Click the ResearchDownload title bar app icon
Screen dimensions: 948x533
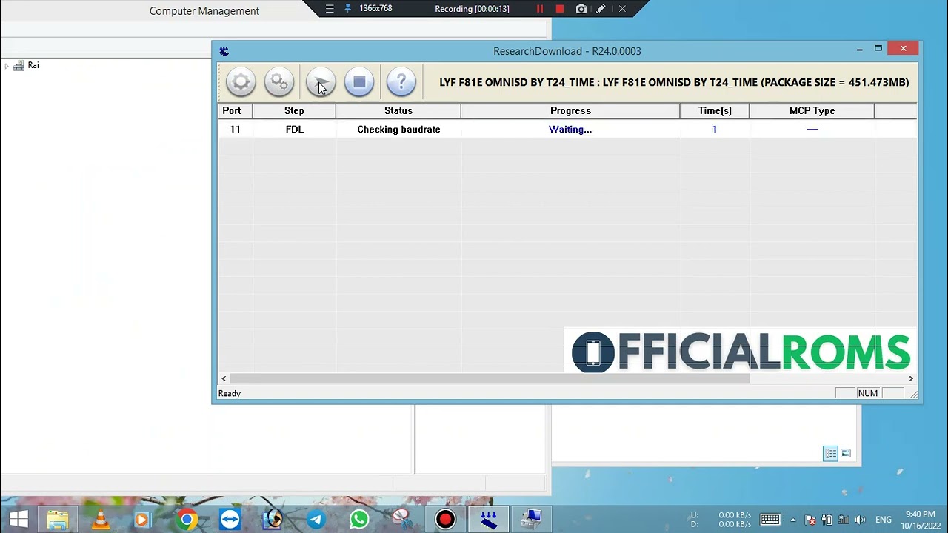224,51
